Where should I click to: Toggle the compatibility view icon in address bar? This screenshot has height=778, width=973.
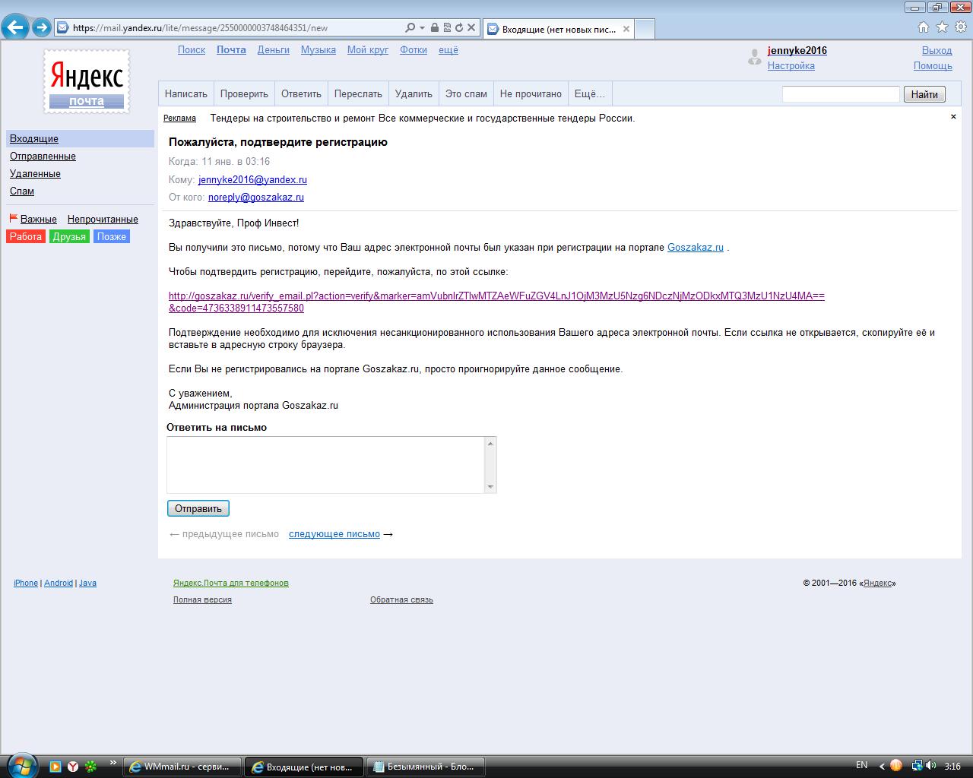pos(446,28)
